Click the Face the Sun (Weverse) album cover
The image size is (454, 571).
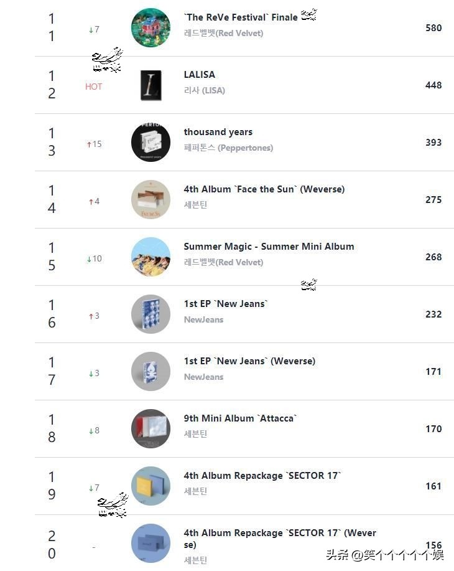click(x=151, y=200)
